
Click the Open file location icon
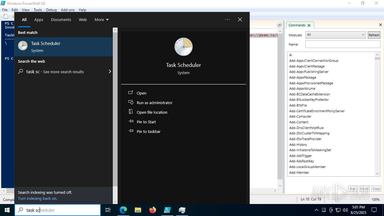coord(131,112)
